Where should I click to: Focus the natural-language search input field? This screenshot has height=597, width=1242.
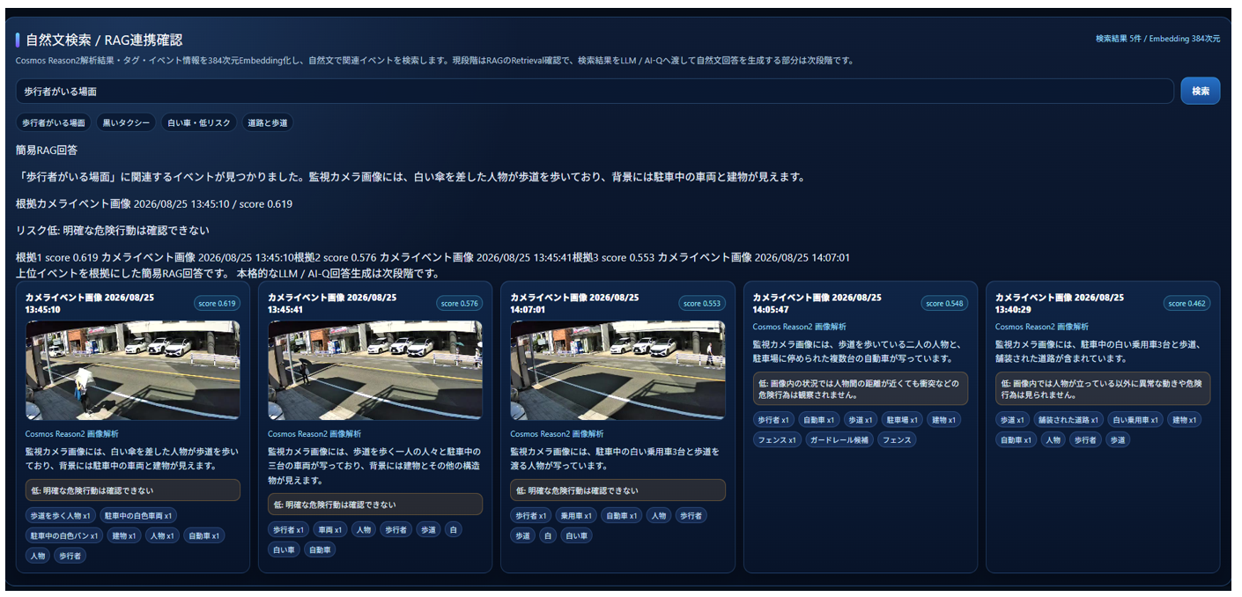tap(595, 91)
